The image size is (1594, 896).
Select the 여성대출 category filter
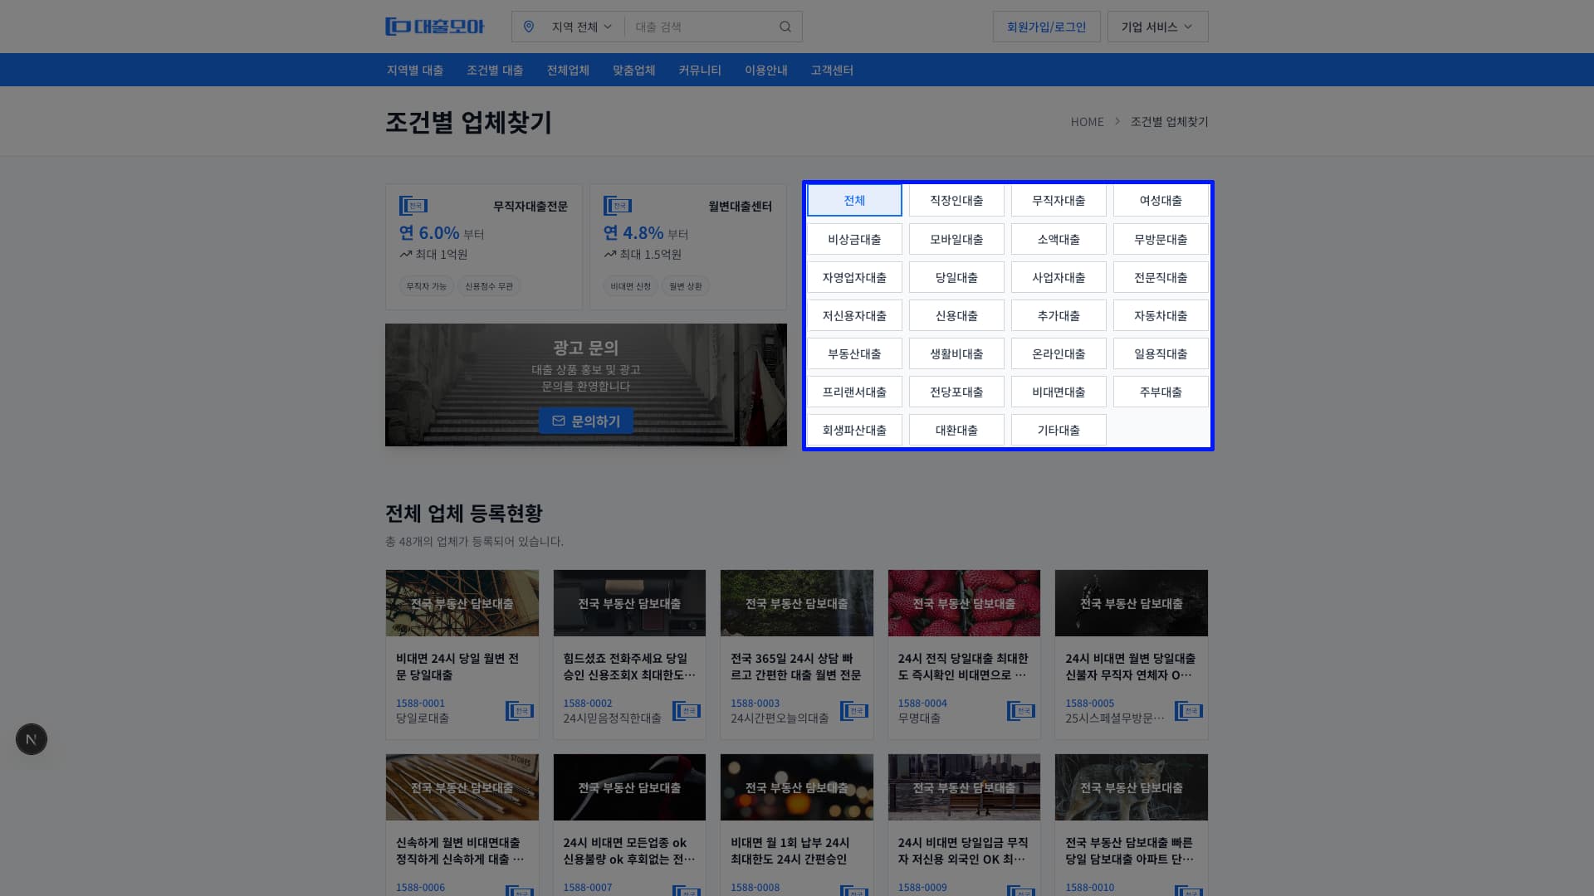(1160, 200)
